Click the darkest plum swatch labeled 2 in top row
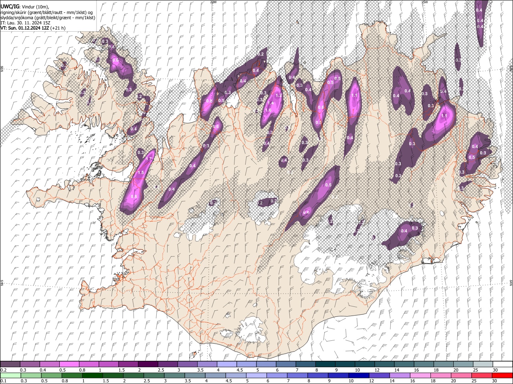Image resolution: width=513 pixels, height=384 pixels. coord(148,364)
